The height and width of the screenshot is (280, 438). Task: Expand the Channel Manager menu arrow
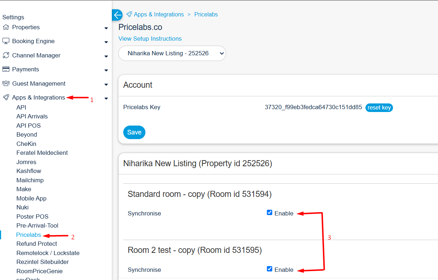(106, 56)
